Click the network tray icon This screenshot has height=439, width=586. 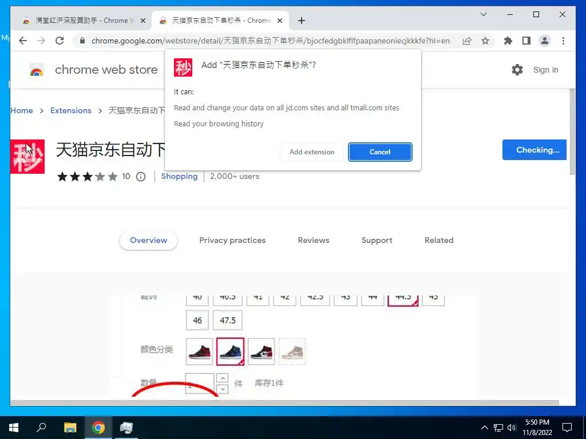coord(498,428)
